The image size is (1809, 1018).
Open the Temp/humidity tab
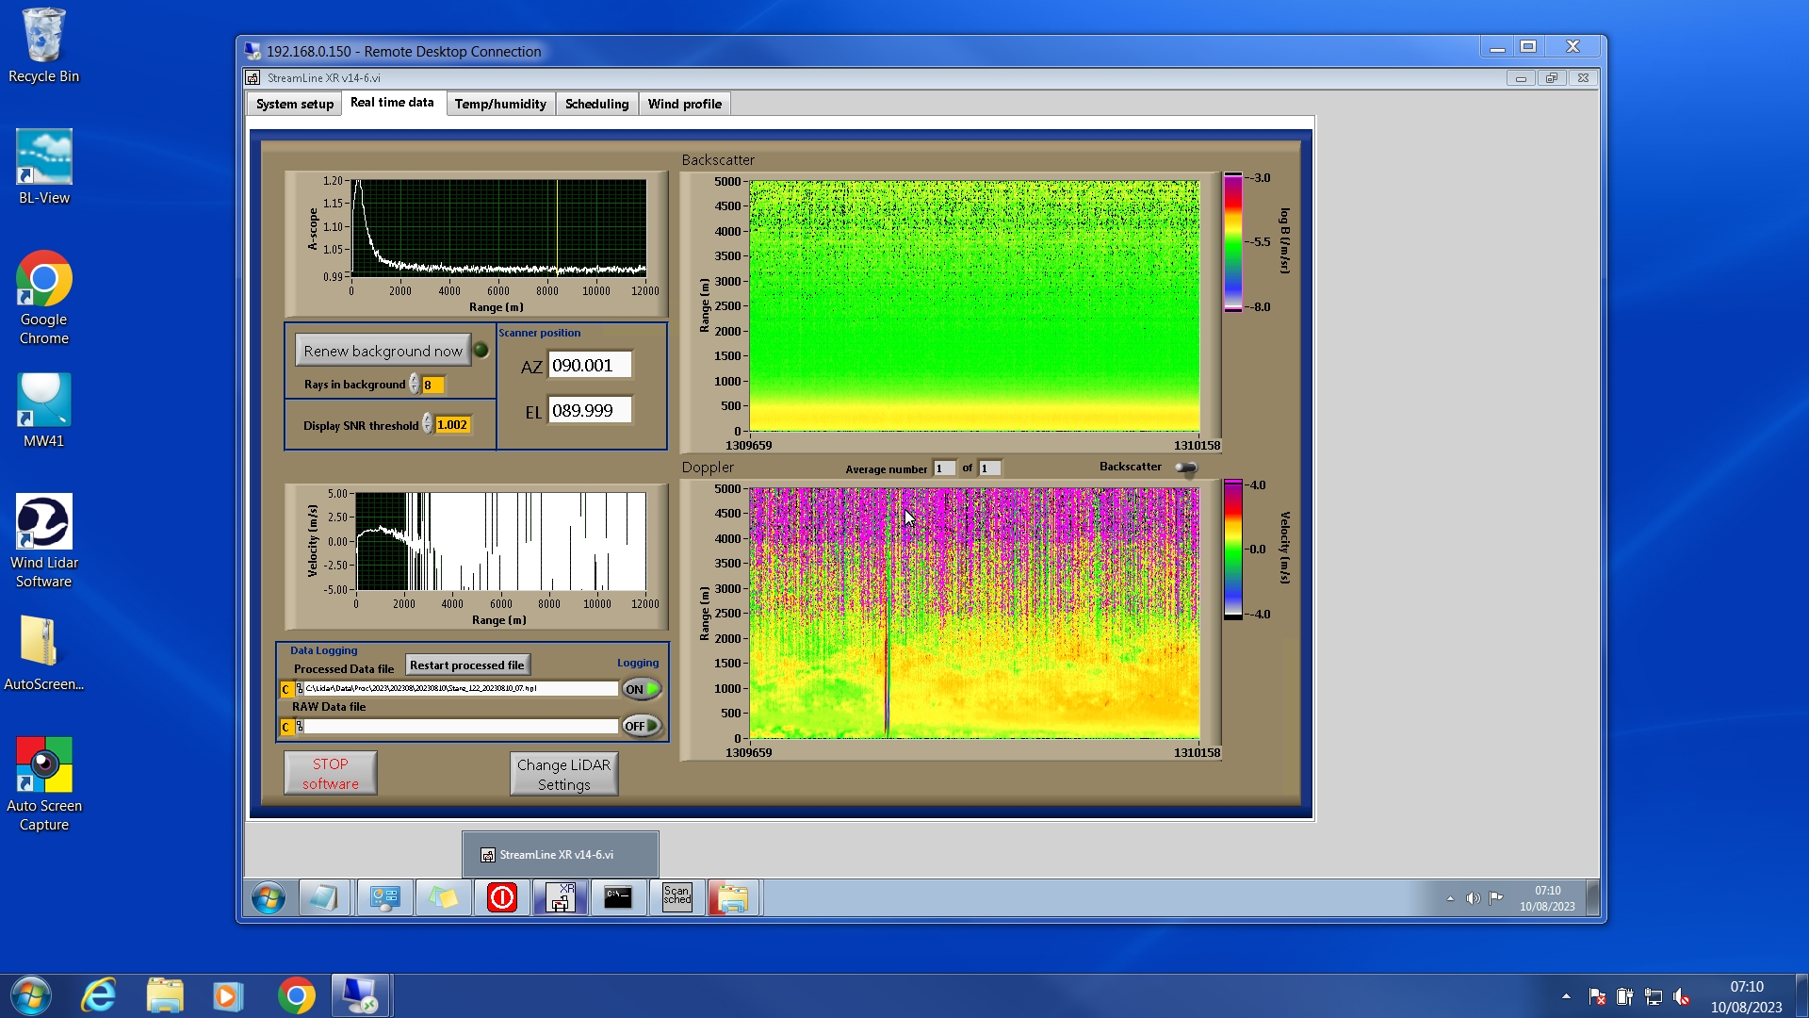coord(499,104)
